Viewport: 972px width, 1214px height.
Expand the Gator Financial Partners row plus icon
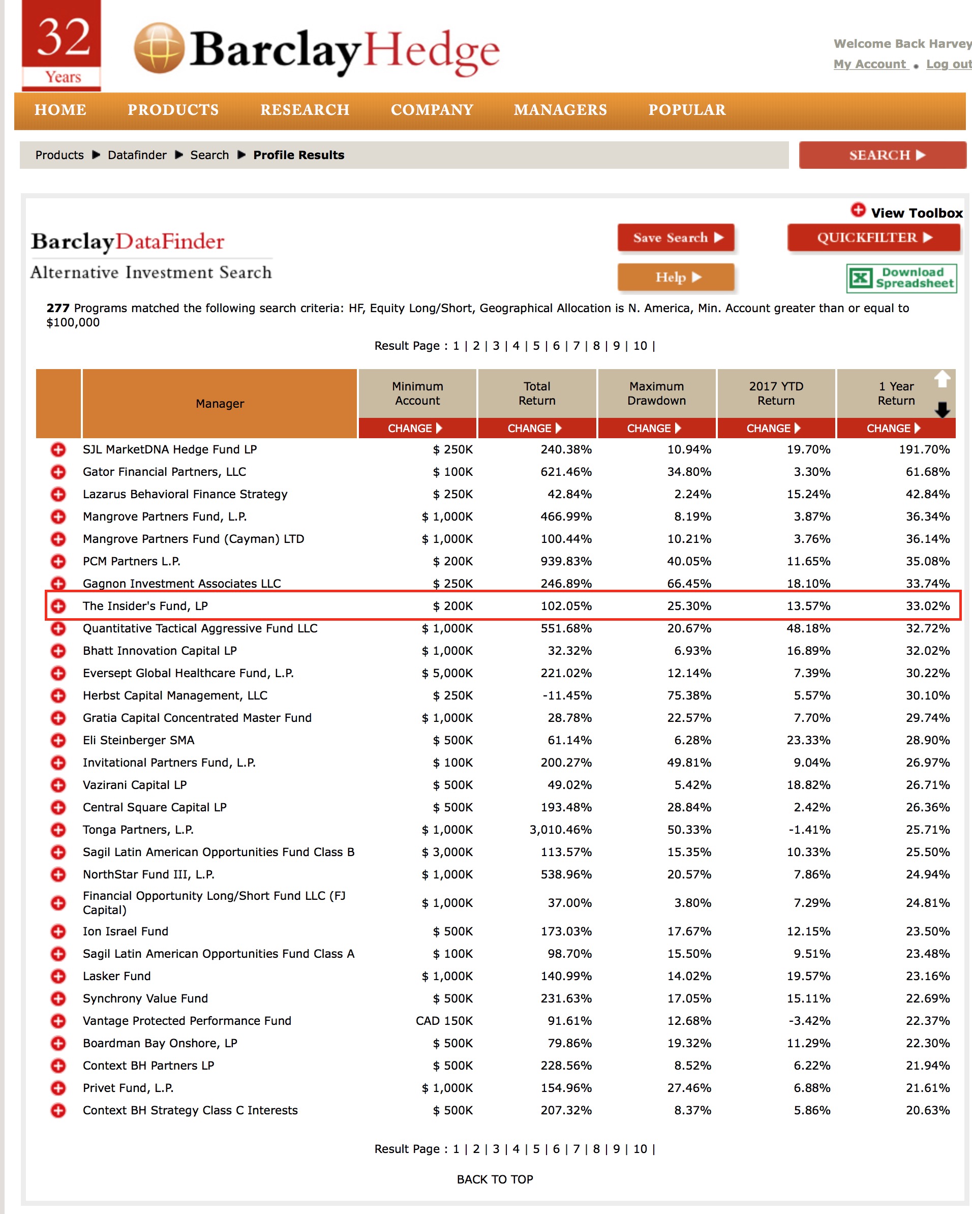(x=58, y=472)
